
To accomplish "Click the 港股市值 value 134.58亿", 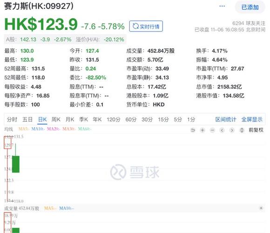I will pos(234,96).
